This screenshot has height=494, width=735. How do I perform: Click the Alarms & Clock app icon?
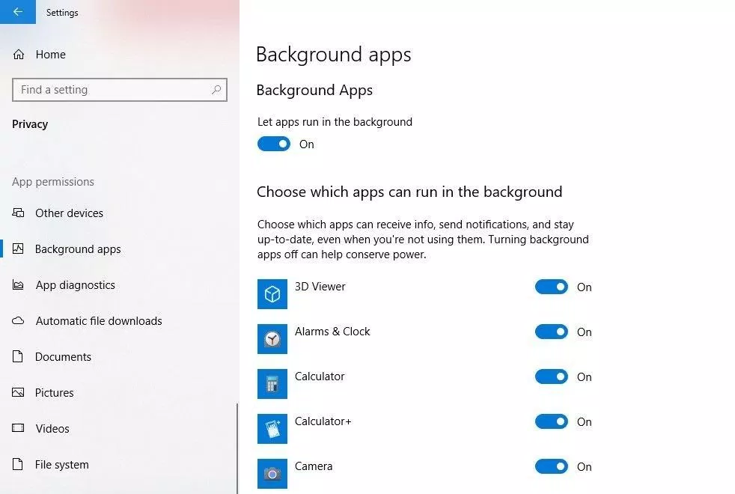click(272, 338)
